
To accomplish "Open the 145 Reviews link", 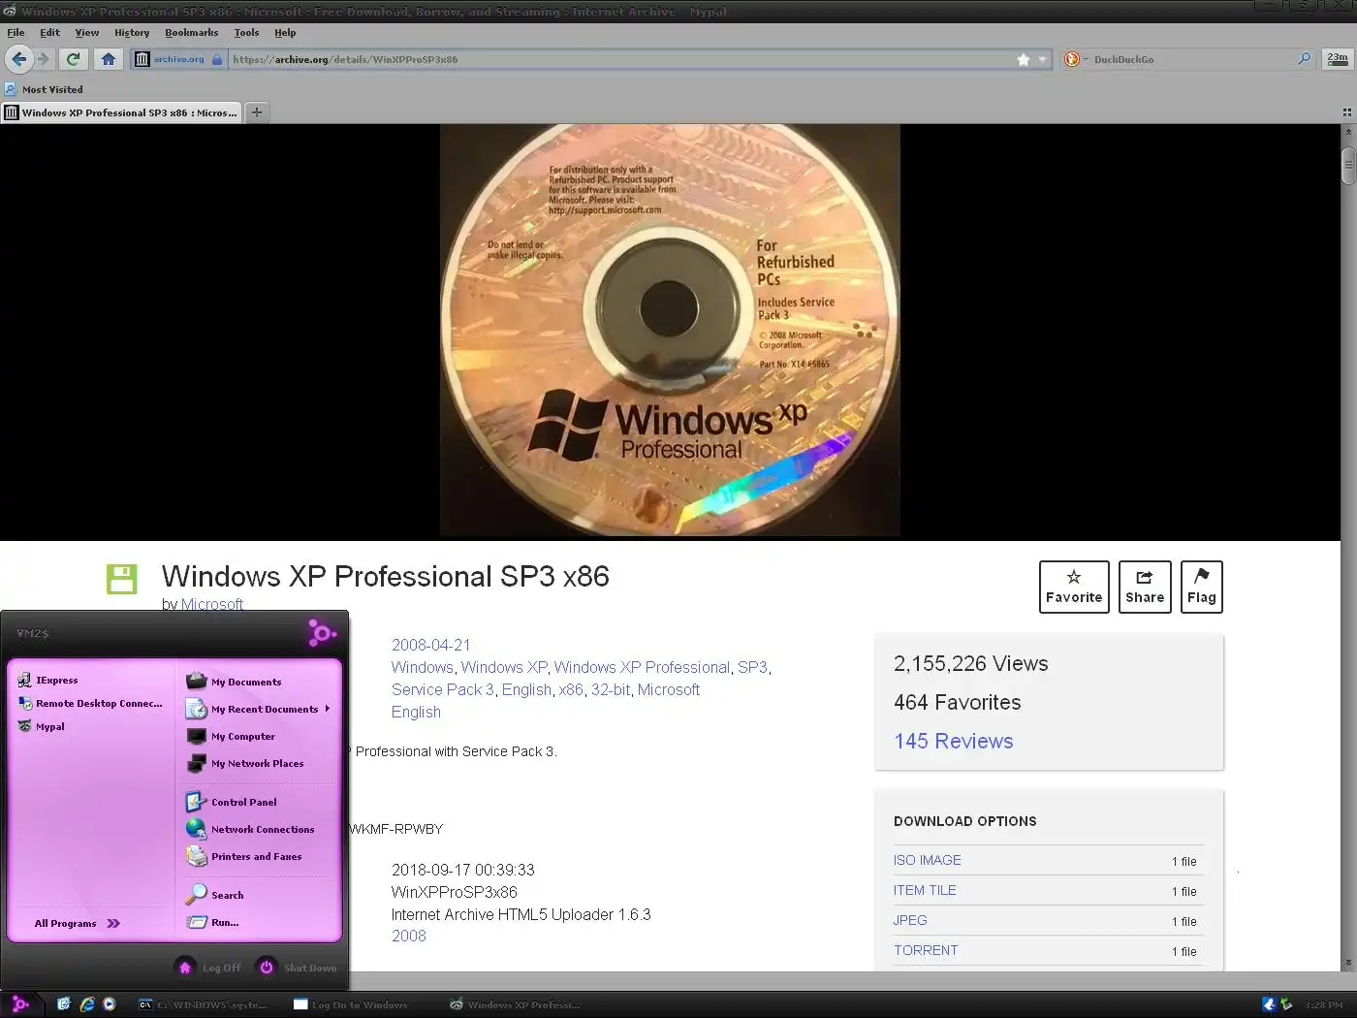I will [x=953, y=741].
